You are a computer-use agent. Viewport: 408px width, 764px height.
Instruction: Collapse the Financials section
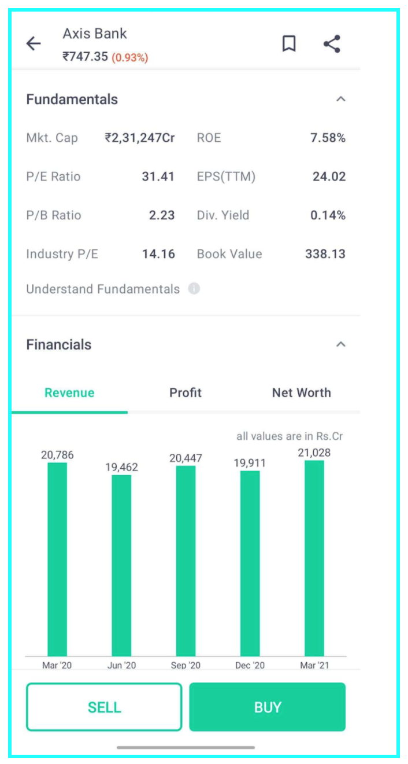tap(341, 345)
